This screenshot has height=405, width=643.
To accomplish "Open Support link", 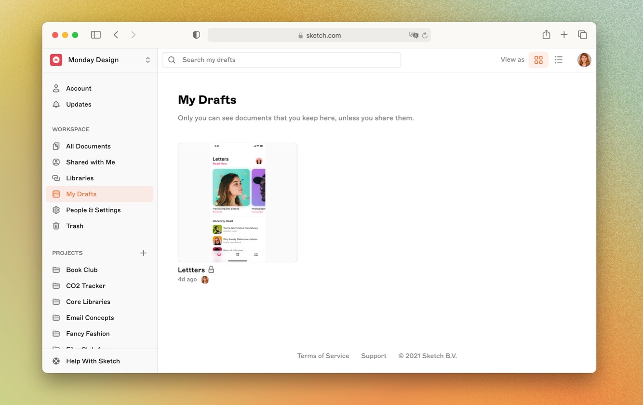I will click(x=374, y=356).
